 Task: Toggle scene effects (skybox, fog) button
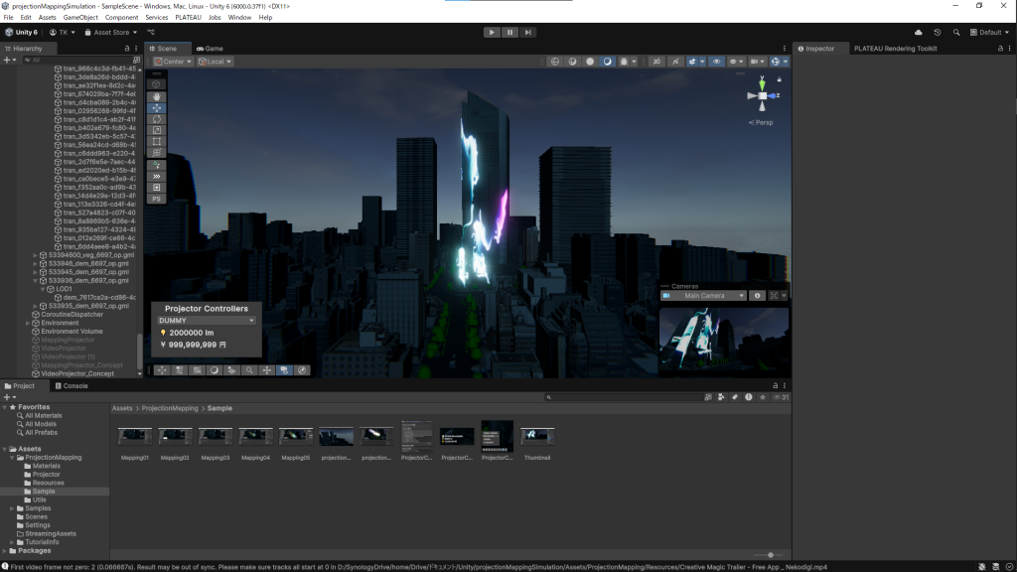tap(694, 62)
